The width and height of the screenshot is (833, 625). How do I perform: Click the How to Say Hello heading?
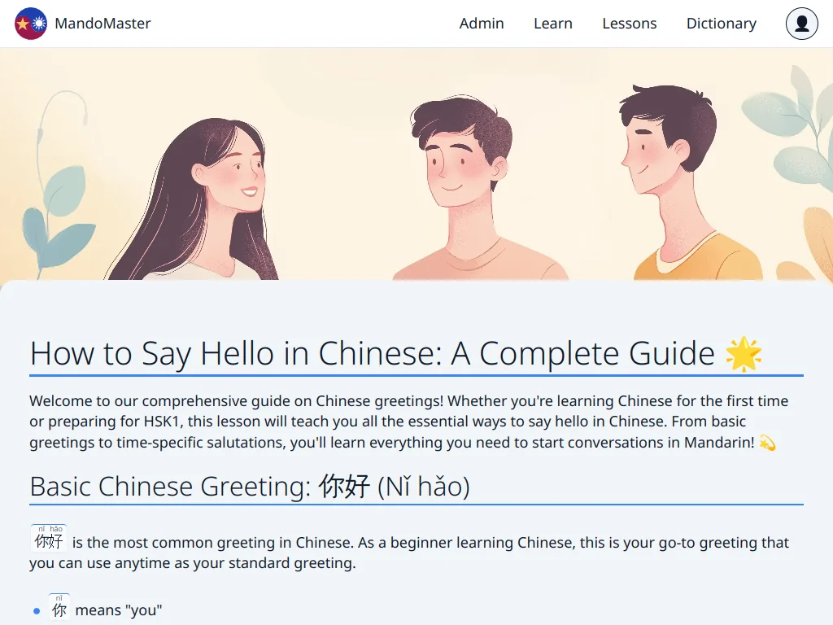coord(372,353)
